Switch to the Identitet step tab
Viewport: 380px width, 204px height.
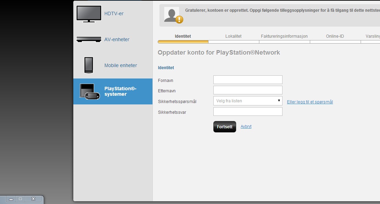pos(183,36)
